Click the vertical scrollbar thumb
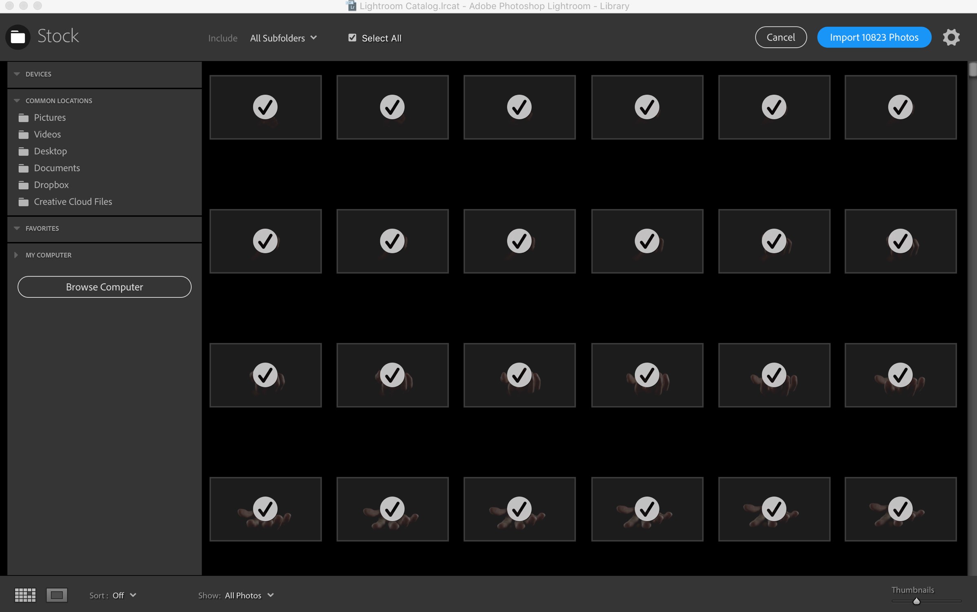Screen dimensions: 977x612 [x=973, y=69]
